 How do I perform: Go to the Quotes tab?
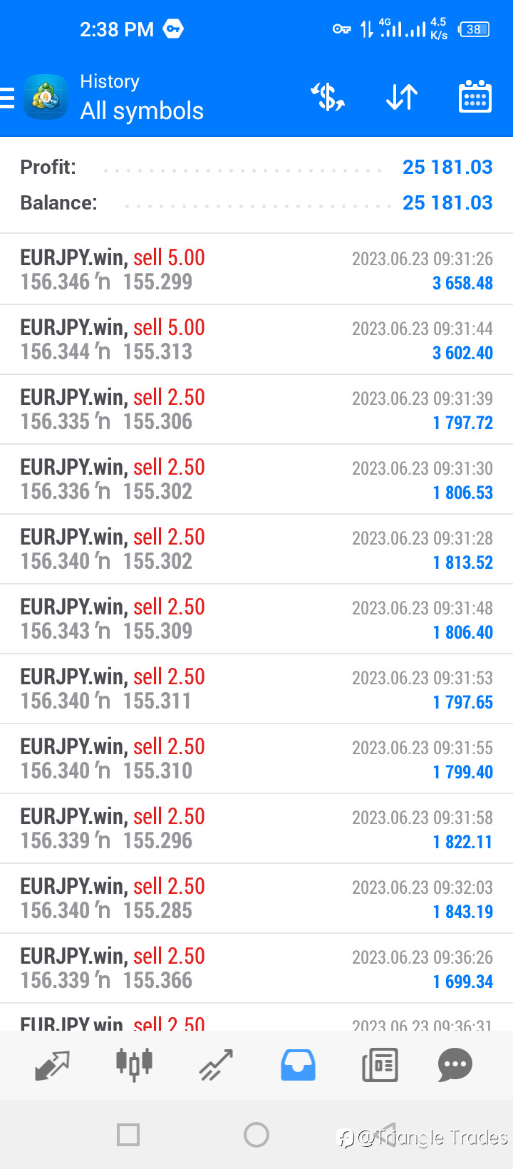[x=52, y=1065]
